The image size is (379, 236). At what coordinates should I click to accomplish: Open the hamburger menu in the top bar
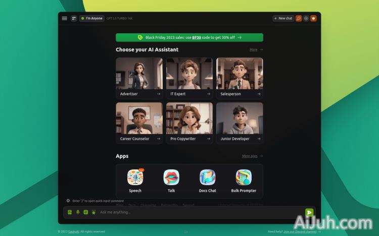[64, 18]
